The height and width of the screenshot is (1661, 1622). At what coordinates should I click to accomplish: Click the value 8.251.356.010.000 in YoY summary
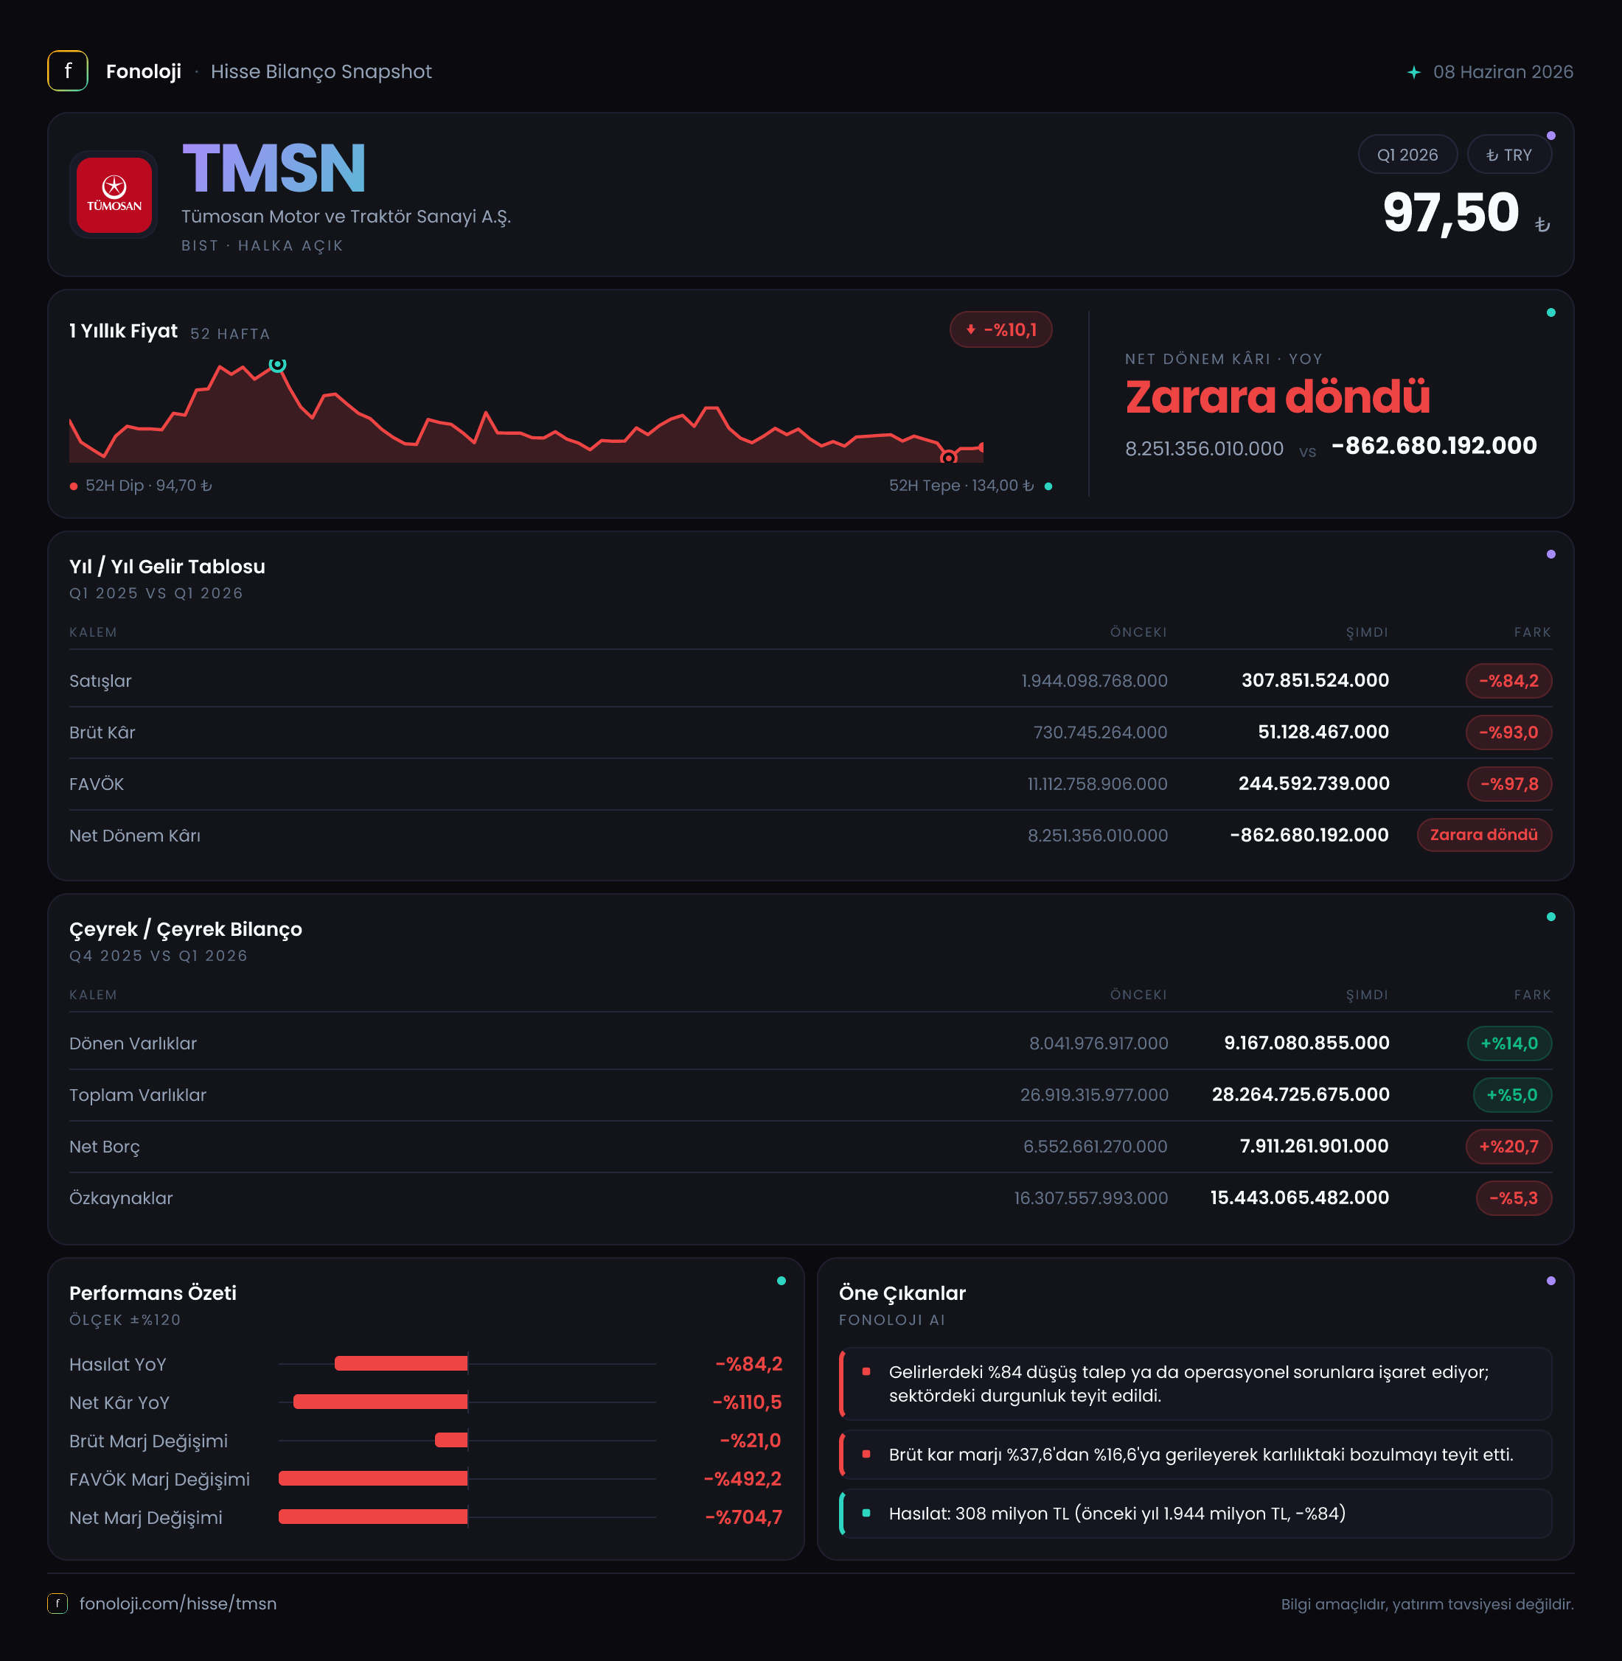coord(1205,449)
